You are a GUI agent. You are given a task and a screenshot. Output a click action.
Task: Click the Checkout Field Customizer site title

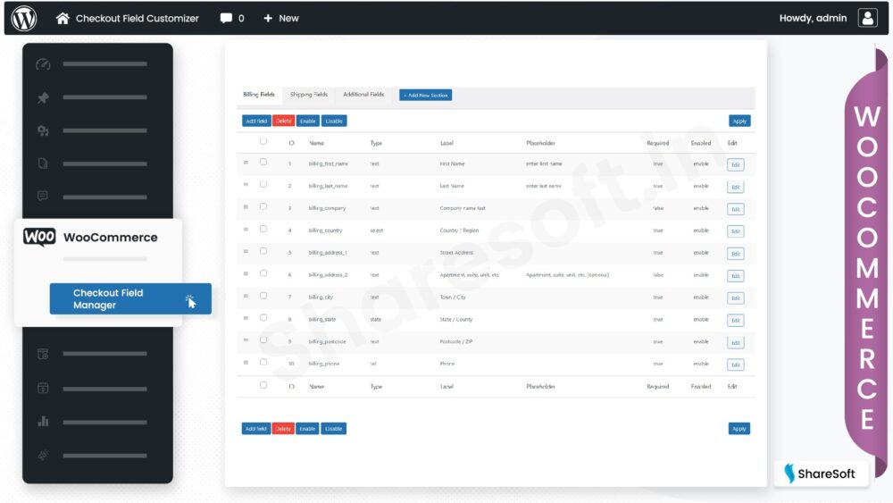(x=138, y=18)
